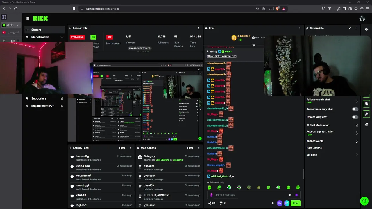
Task: Click the green ON toggle in Session Info
Action: point(93,37)
